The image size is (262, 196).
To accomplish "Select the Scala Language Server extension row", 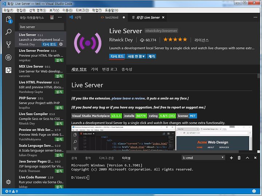I will click(41, 150).
